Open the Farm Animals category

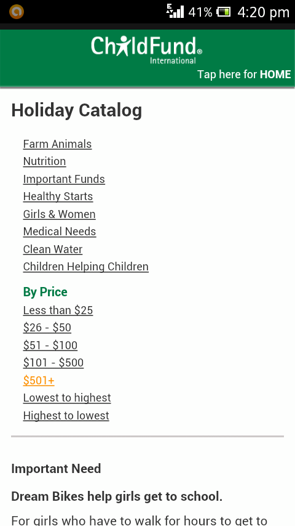pos(57,144)
